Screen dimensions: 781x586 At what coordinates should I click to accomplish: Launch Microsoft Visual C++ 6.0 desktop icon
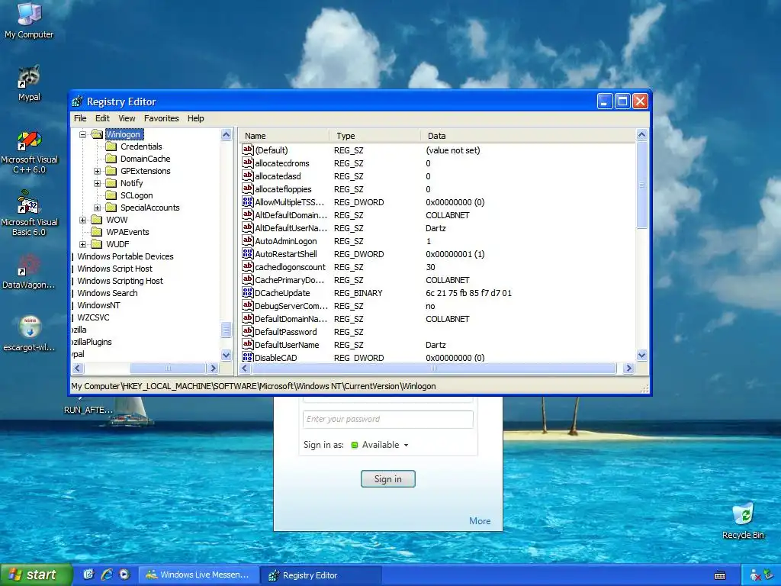pos(29,152)
